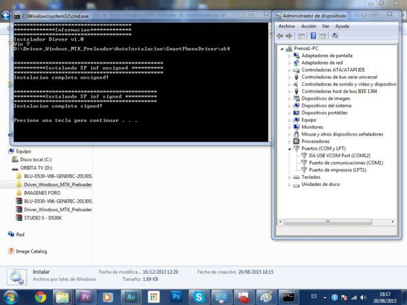Select Equipo in Explorer navigation pane
This screenshot has height=305, width=407.
[x=23, y=151]
